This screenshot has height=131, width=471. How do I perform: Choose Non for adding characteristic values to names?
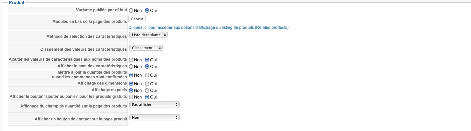(x=131, y=60)
